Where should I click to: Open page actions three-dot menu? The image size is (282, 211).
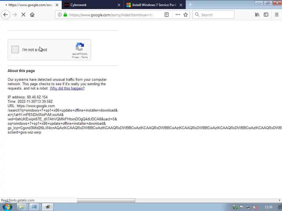[178, 15]
